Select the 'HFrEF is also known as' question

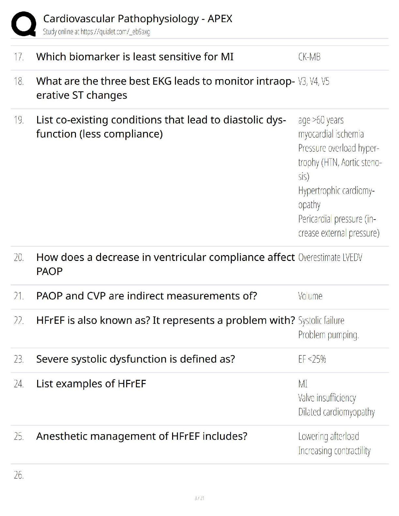click(165, 320)
